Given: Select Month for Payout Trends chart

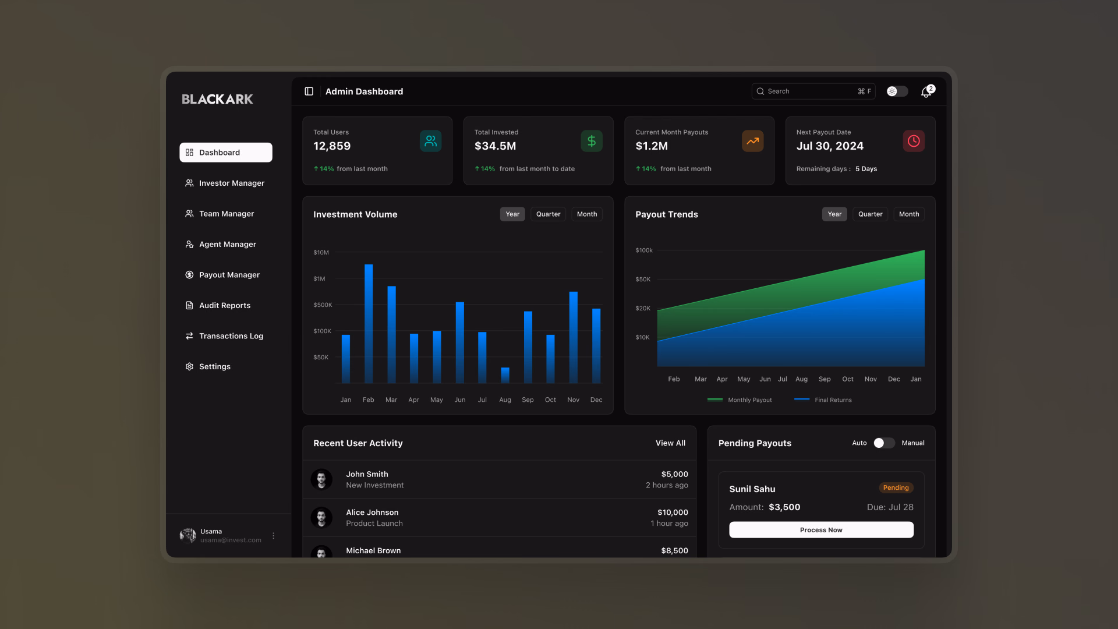Looking at the screenshot, I should 908,214.
